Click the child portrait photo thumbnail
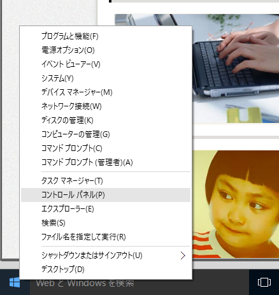This screenshot has height=295, width=279. click(x=236, y=205)
